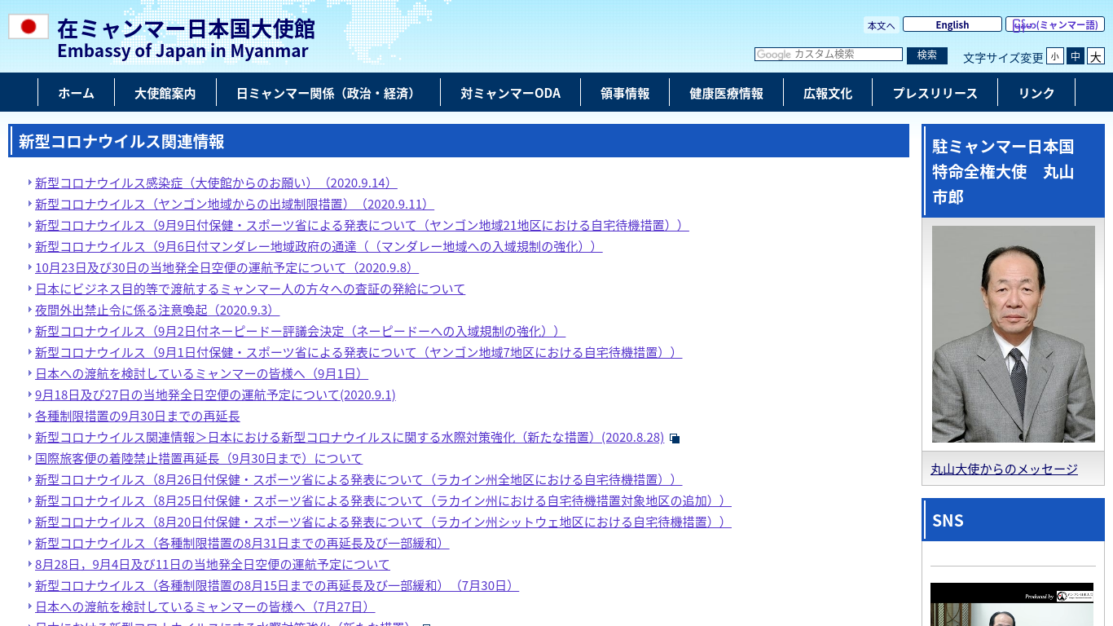Open 夜間外出禁止令に係る注意喚起 link

(x=157, y=310)
